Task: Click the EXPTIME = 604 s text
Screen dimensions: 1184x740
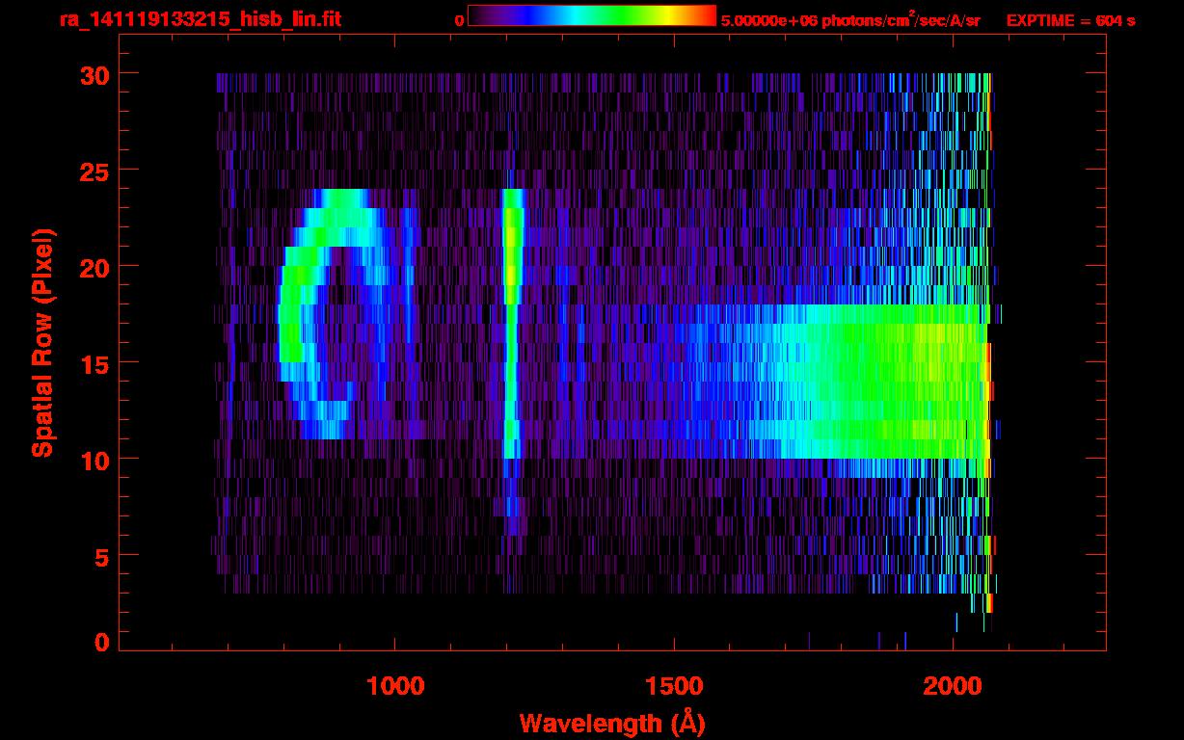Action: pyautogui.click(x=1070, y=20)
